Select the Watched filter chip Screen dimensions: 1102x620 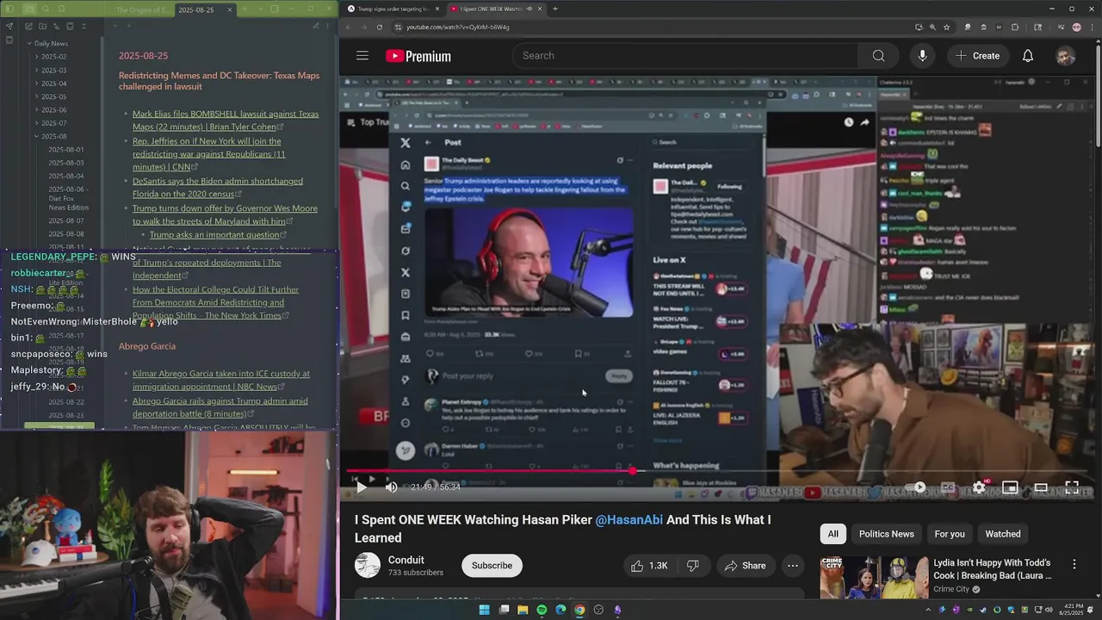coord(1003,534)
